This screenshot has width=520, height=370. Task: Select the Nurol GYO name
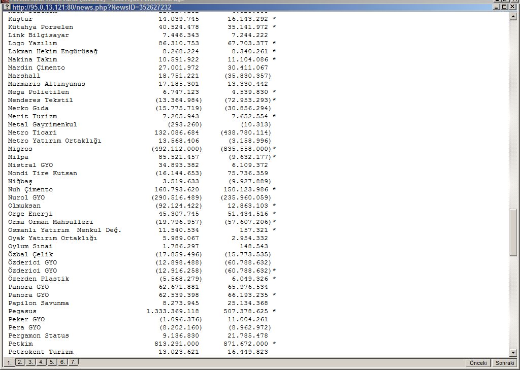[26, 197]
